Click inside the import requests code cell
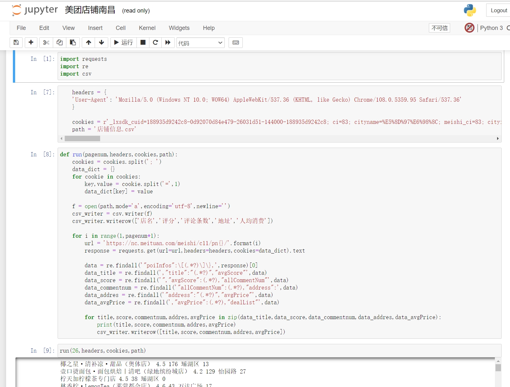510x387 pixels. [x=279, y=66]
